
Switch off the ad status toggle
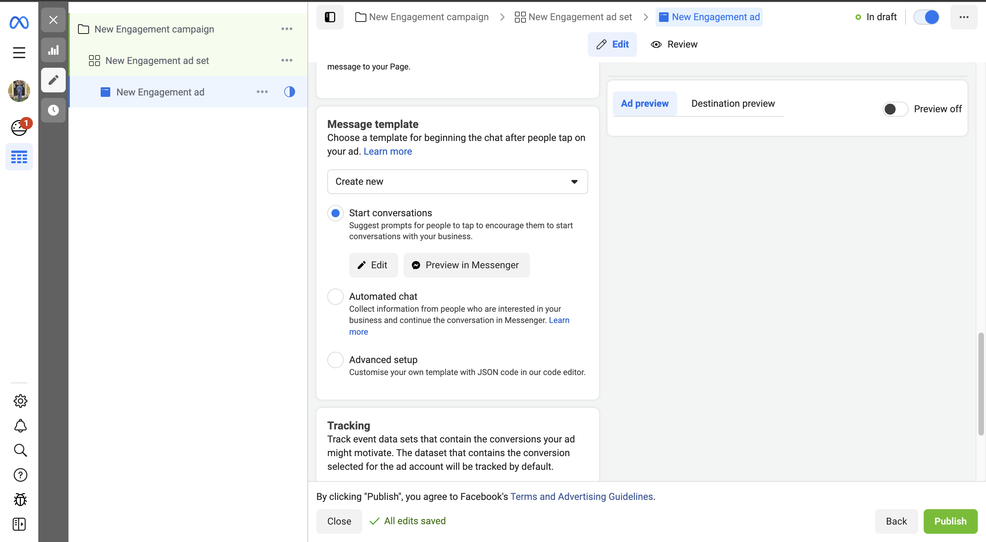pyautogui.click(x=926, y=17)
